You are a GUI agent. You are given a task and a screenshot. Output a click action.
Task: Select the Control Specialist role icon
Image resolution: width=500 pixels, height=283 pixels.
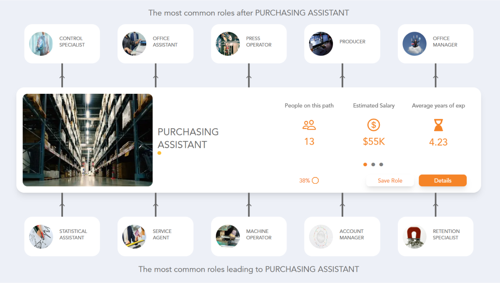click(41, 43)
